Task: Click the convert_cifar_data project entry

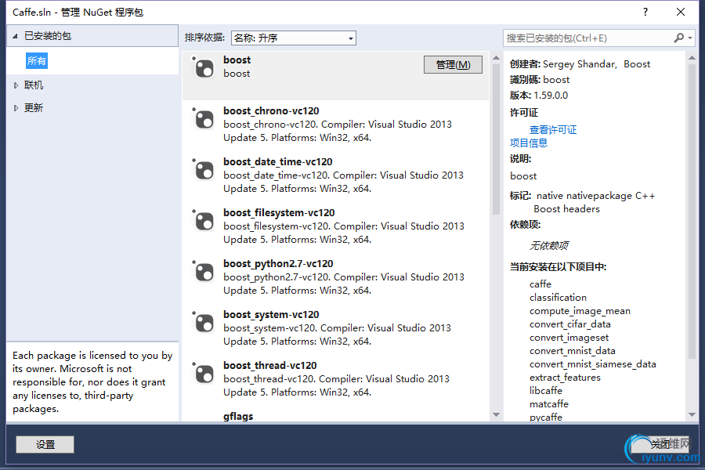Action: 569,324
